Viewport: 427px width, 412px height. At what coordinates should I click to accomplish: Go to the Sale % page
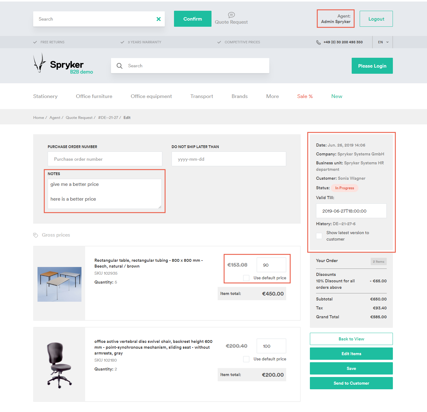point(305,96)
